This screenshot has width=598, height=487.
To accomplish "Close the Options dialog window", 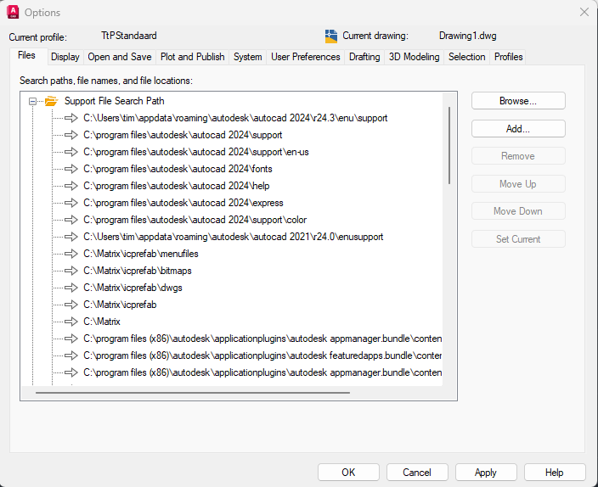I will coord(584,12).
